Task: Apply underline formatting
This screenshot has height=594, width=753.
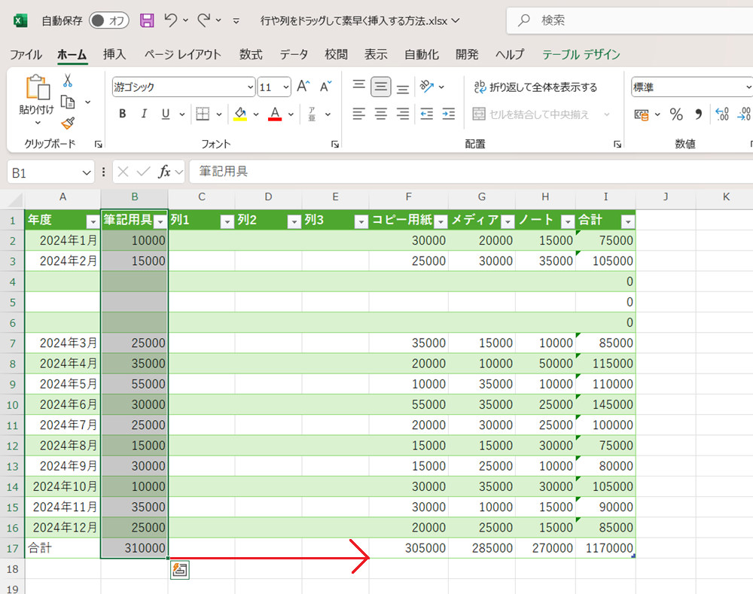Action: point(166,114)
